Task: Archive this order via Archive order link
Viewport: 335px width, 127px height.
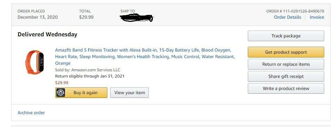Action: coord(31,113)
